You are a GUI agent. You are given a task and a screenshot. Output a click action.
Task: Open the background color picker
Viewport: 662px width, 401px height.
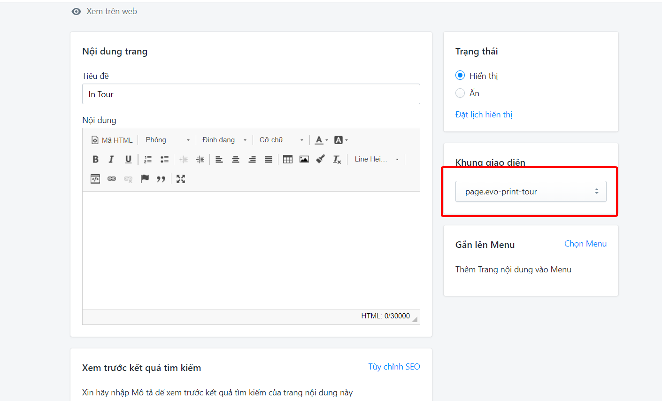[x=341, y=140]
